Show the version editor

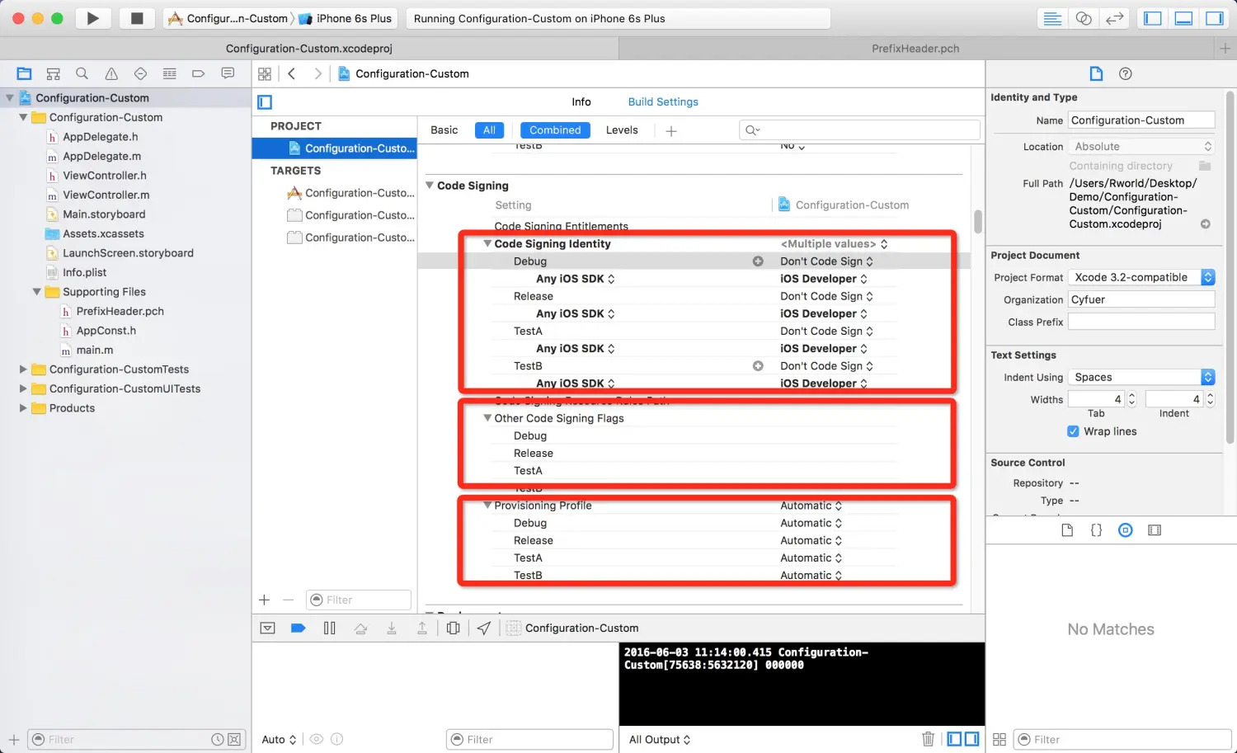click(1115, 18)
